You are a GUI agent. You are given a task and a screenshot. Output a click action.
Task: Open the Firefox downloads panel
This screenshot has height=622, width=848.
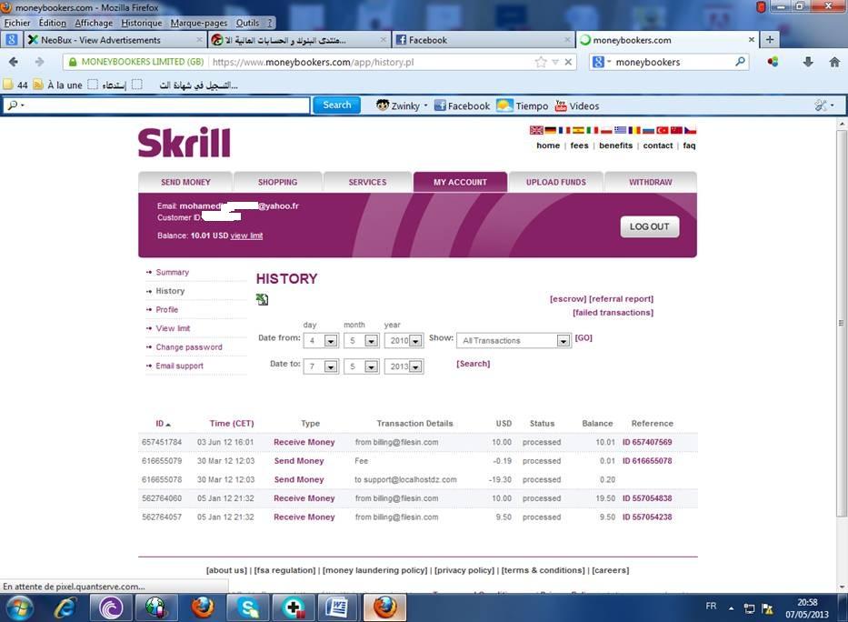[x=808, y=62]
